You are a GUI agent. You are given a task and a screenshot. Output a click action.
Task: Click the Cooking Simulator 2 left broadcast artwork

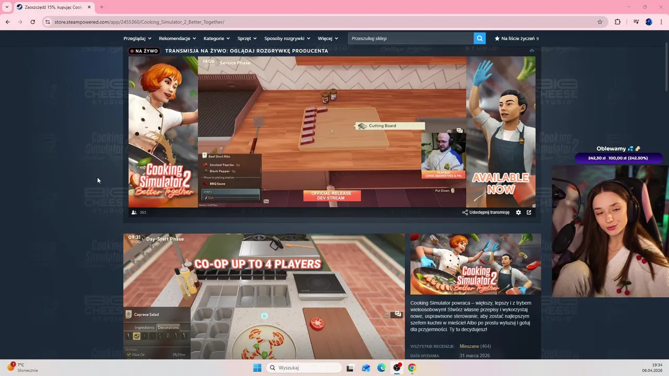[x=163, y=132]
